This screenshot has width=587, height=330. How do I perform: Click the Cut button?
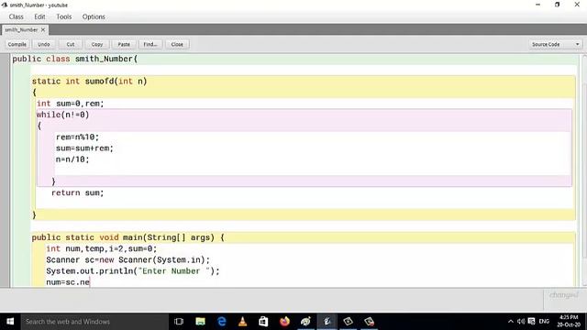click(x=71, y=44)
